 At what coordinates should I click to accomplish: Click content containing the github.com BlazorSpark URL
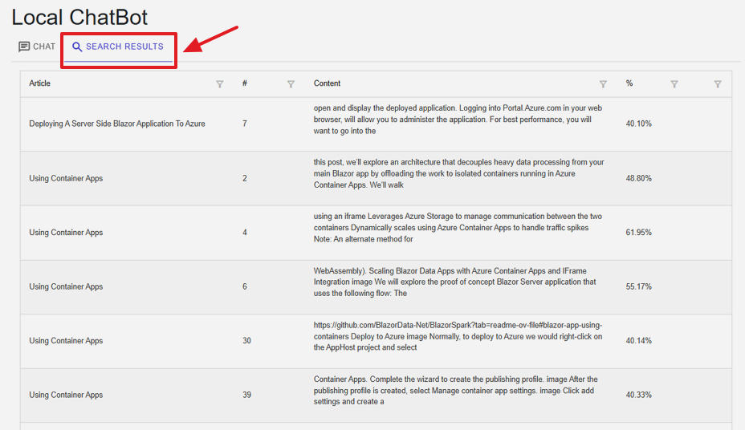click(x=458, y=336)
